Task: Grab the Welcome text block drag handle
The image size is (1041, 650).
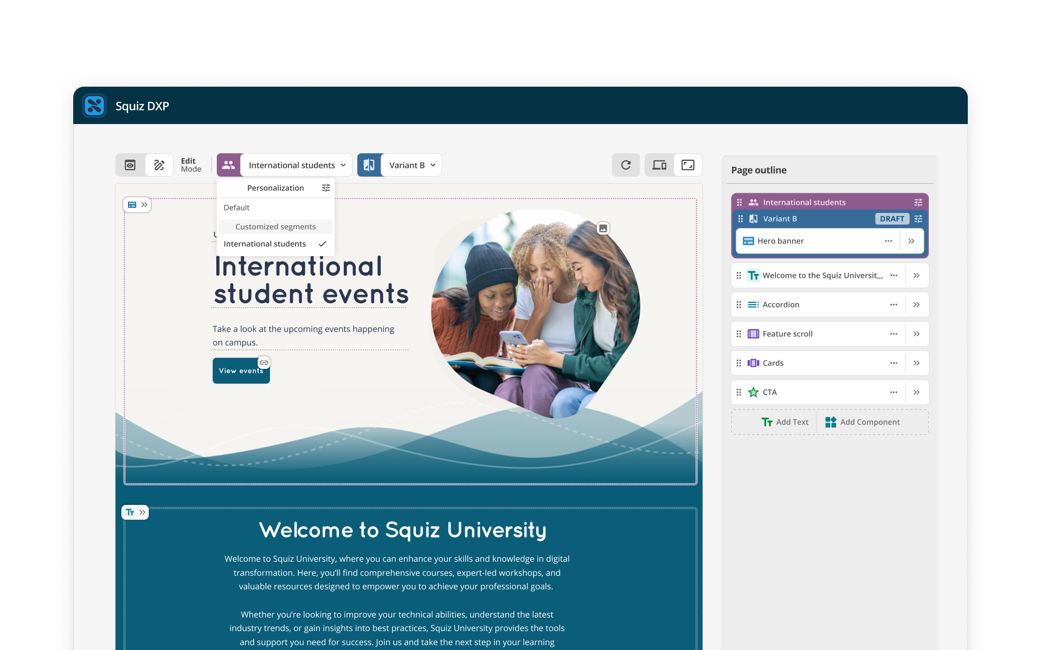Action: (739, 276)
